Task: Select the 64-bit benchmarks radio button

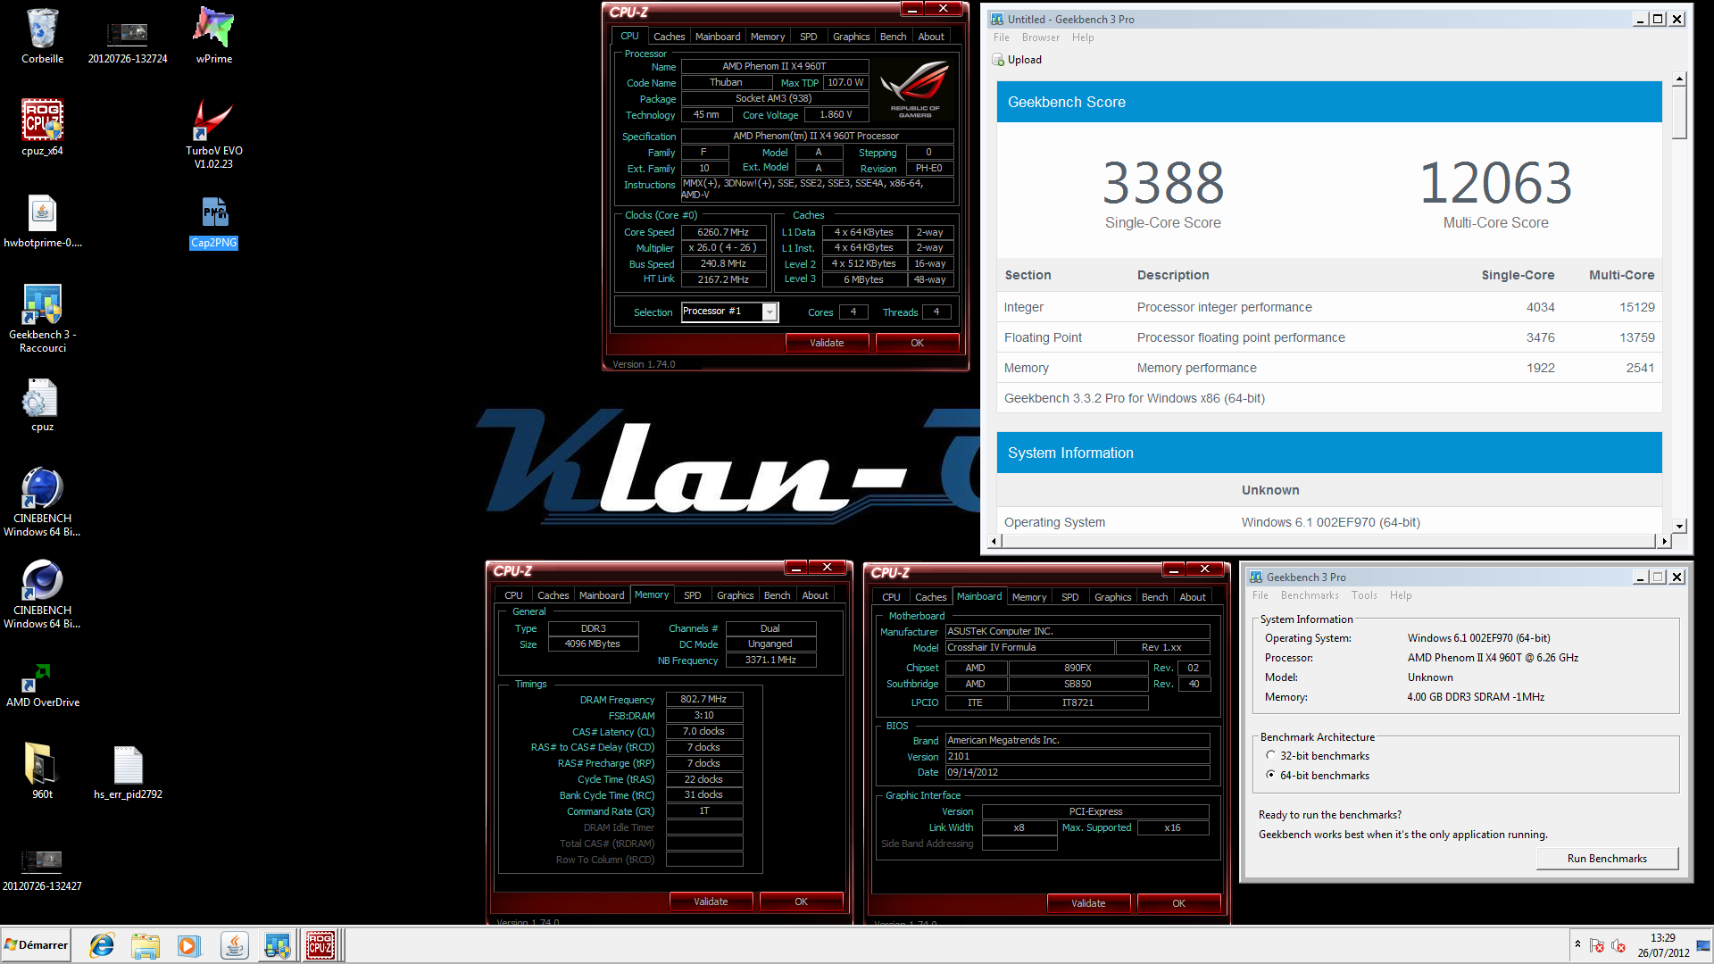Action: [1270, 775]
